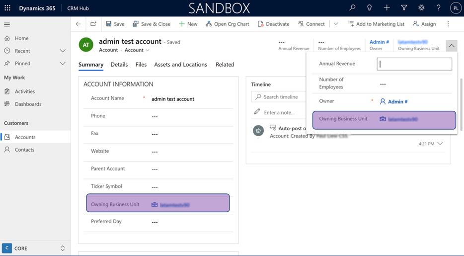The height and width of the screenshot is (256, 464).
Task: Open Owning Business Unit link in flyout
Action: click(x=403, y=119)
